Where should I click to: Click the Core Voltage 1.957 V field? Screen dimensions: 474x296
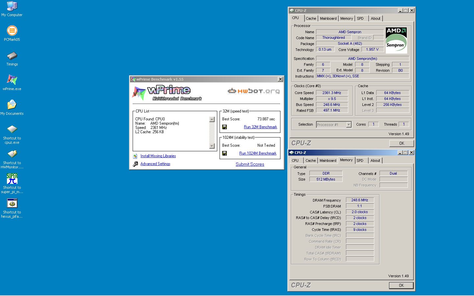(372, 49)
